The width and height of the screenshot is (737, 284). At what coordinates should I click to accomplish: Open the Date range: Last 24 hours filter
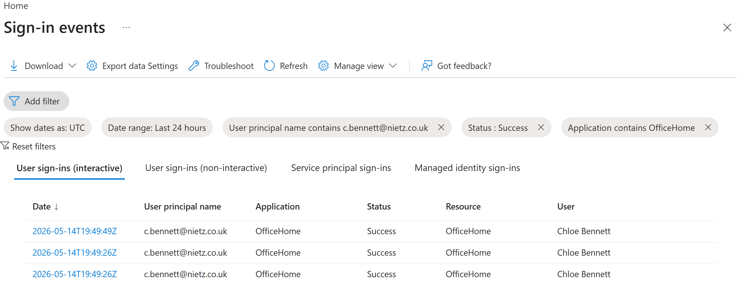(x=157, y=127)
